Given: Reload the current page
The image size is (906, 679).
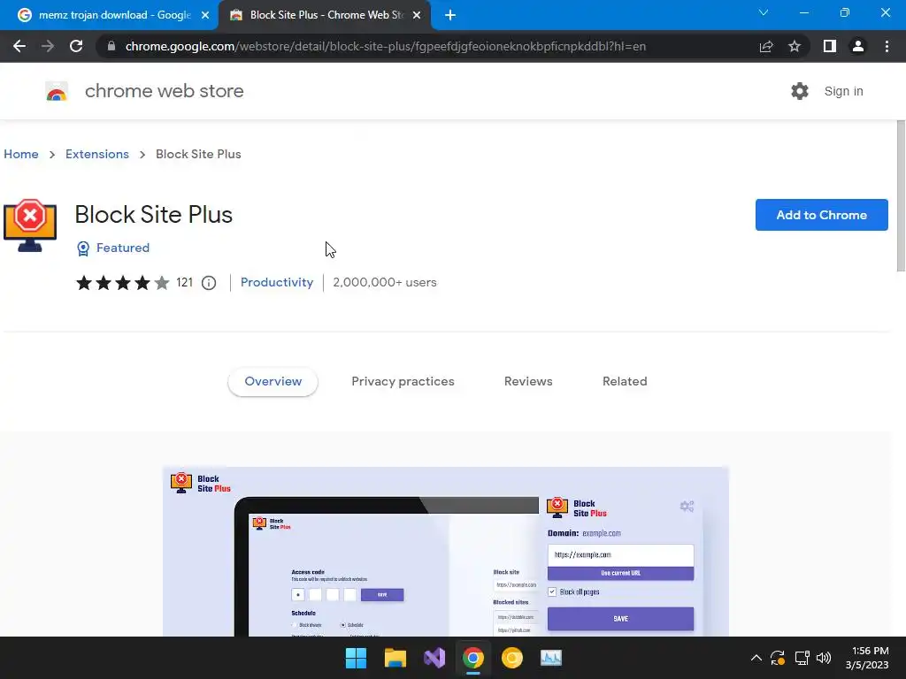Looking at the screenshot, I should pos(76,46).
